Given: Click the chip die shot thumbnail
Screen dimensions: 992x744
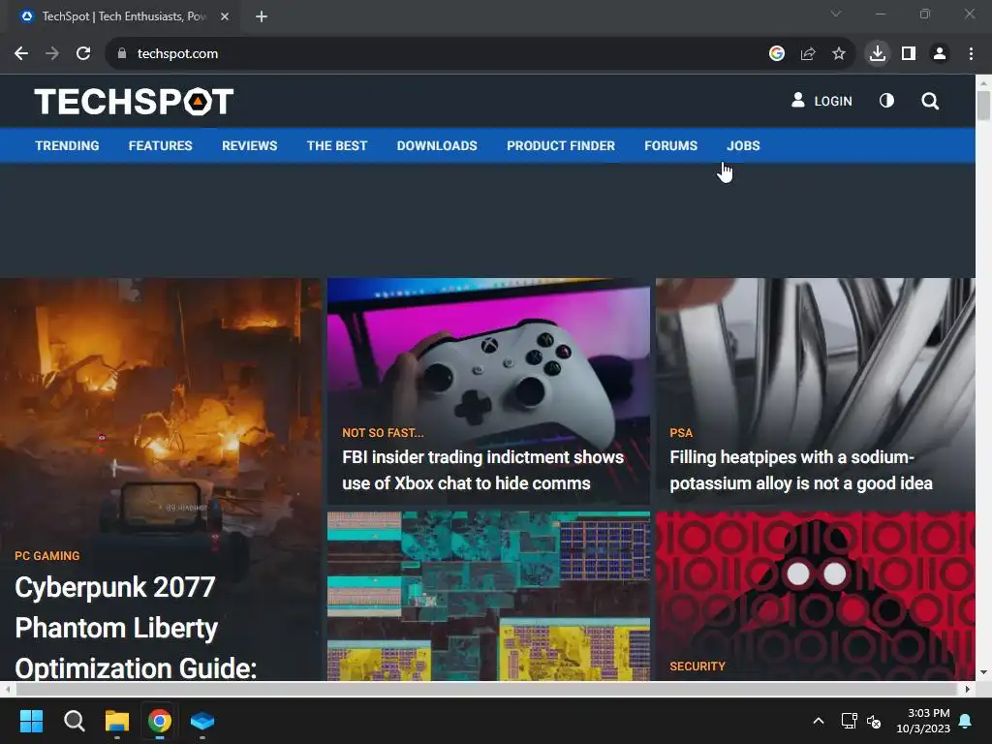Looking at the screenshot, I should (488, 596).
